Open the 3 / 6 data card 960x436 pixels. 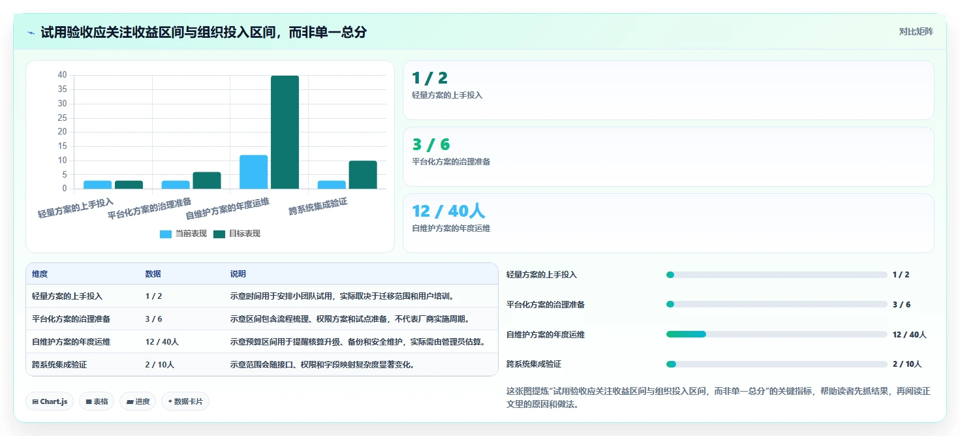[x=668, y=157]
